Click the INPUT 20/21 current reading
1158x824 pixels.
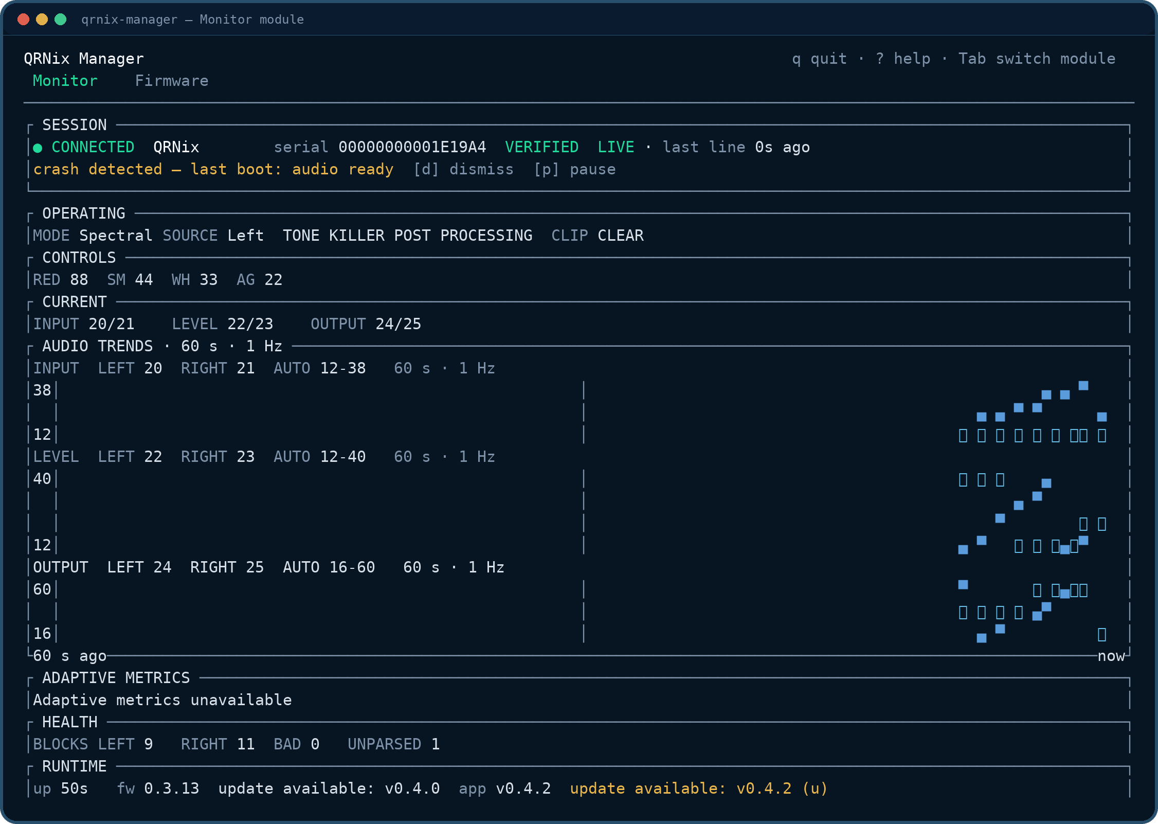(x=84, y=324)
